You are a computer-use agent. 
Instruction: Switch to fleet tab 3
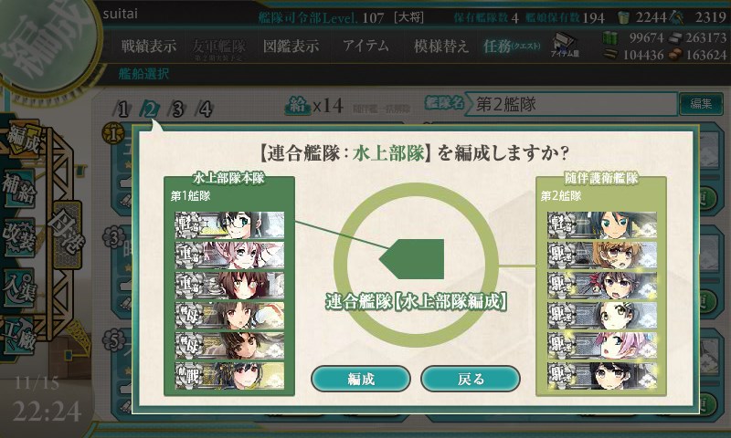tap(177, 109)
